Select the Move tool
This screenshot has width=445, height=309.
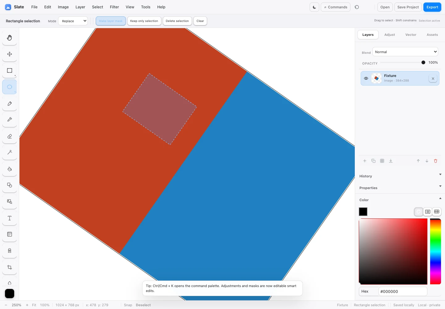click(x=10, y=54)
